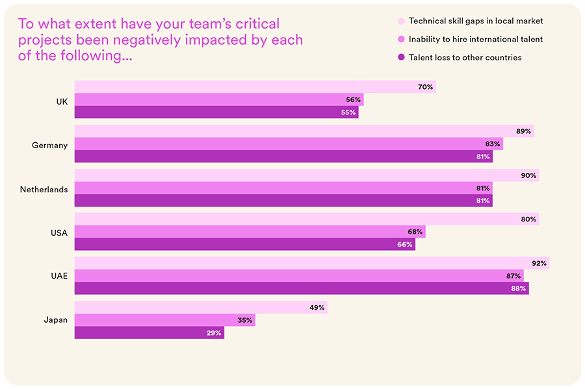The image size is (585, 389).
Task: Select the Germany 83% bar
Action: click(x=289, y=144)
